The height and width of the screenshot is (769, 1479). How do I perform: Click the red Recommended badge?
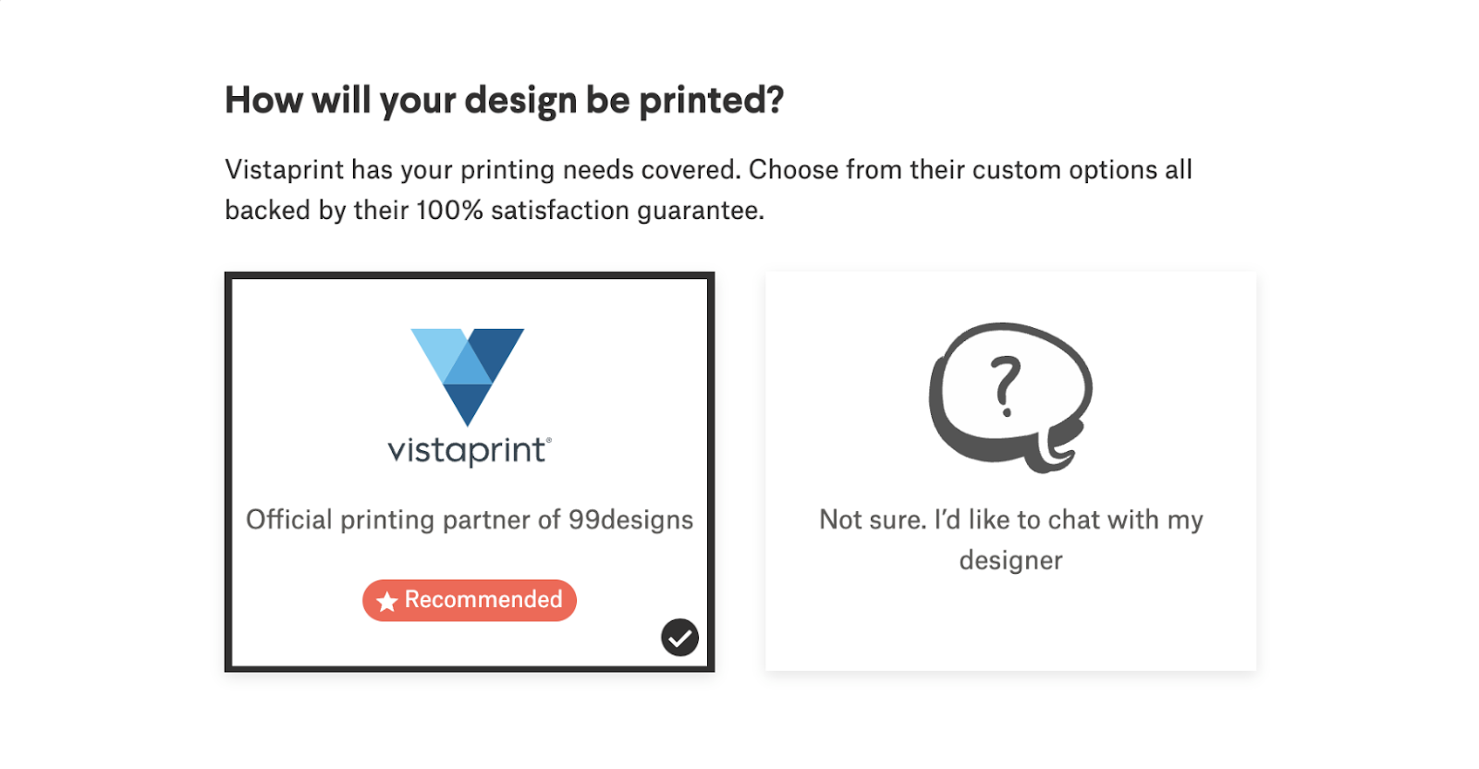tap(470, 601)
